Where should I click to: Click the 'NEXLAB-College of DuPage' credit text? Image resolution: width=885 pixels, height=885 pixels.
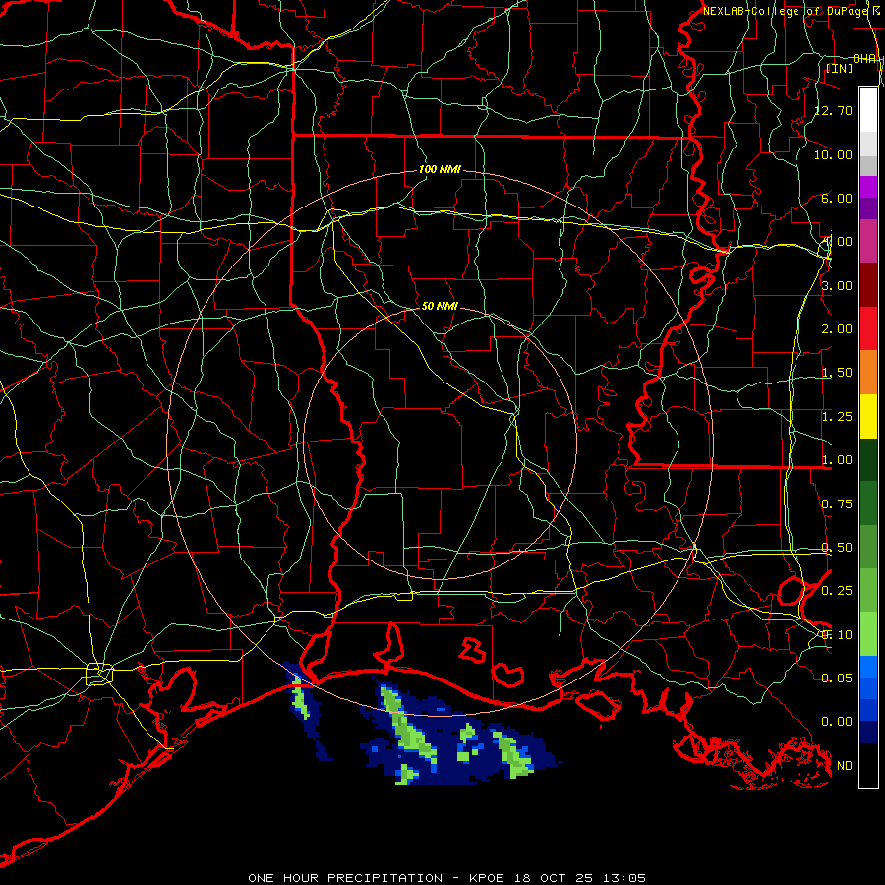[x=787, y=11]
